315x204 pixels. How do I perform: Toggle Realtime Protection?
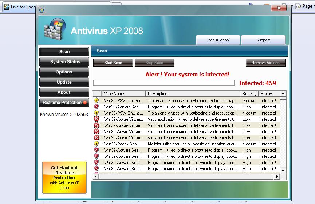[64, 103]
